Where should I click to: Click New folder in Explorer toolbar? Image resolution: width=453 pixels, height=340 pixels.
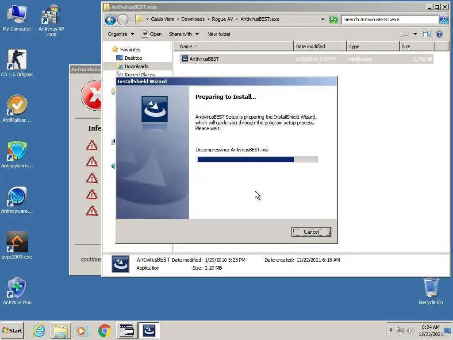(x=219, y=34)
